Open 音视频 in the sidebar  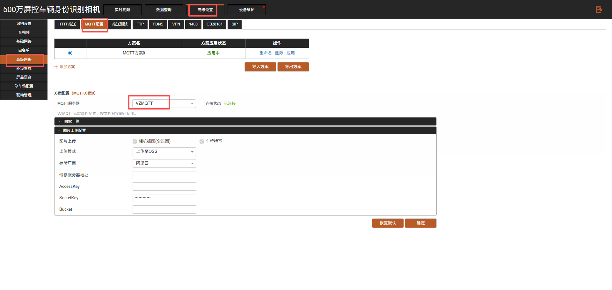click(24, 32)
